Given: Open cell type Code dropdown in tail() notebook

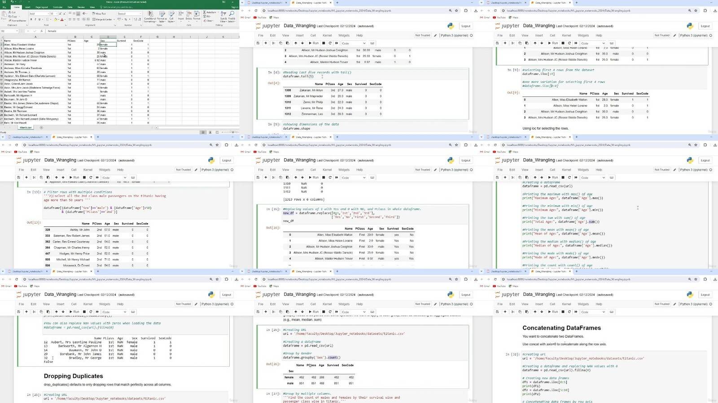Looking at the screenshot, I should coord(353,43).
